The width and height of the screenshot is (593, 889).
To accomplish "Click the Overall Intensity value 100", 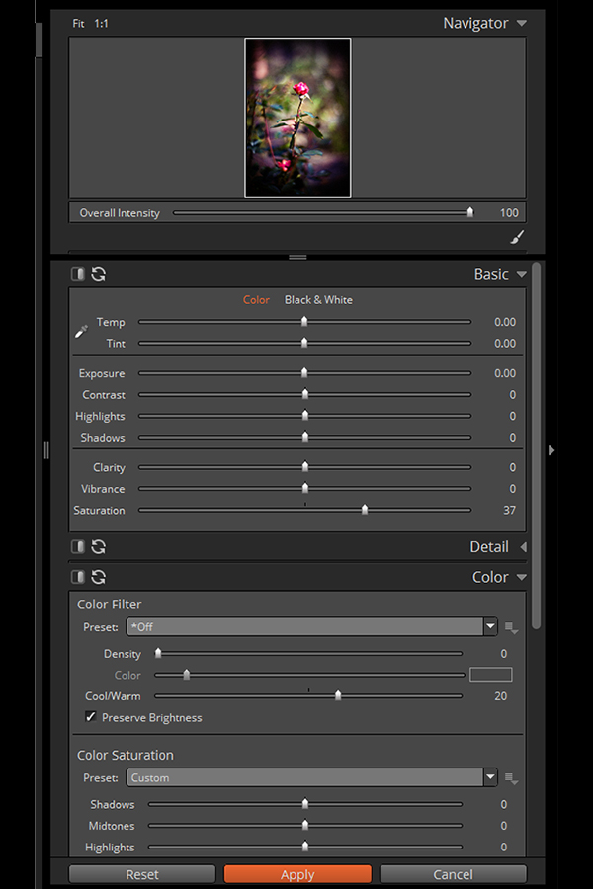I will coord(509,213).
